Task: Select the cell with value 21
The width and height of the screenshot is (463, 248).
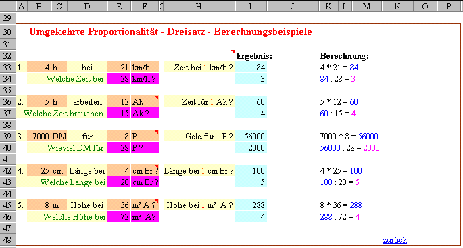Action: click(119, 68)
